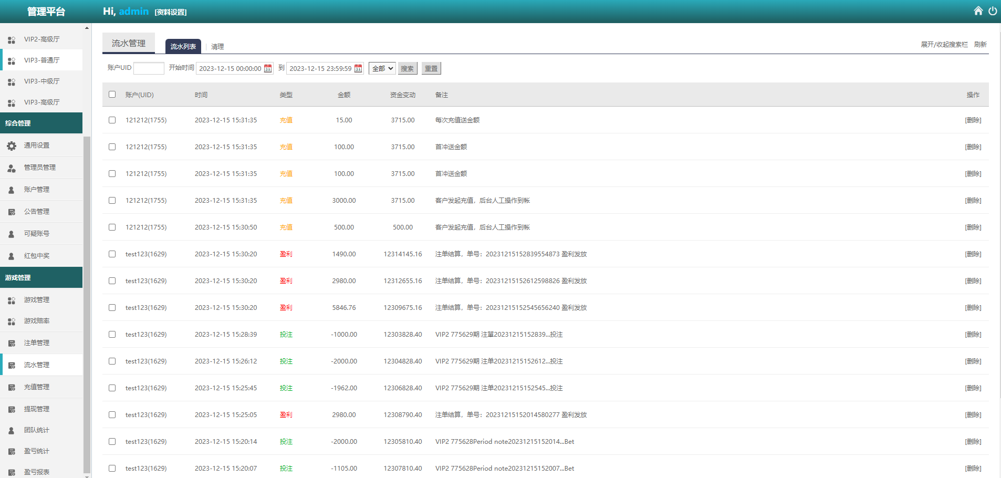Open 通用设置 via the gear icon
Image resolution: width=1001 pixels, height=478 pixels.
pyautogui.click(x=12, y=146)
